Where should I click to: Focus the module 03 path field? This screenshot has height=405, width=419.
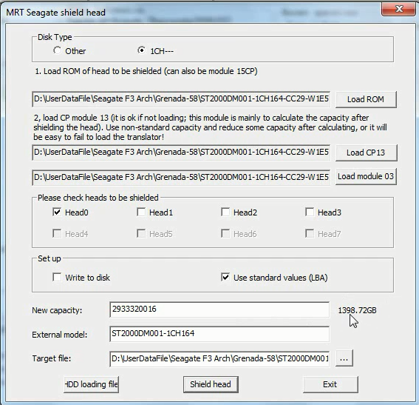(x=181, y=177)
